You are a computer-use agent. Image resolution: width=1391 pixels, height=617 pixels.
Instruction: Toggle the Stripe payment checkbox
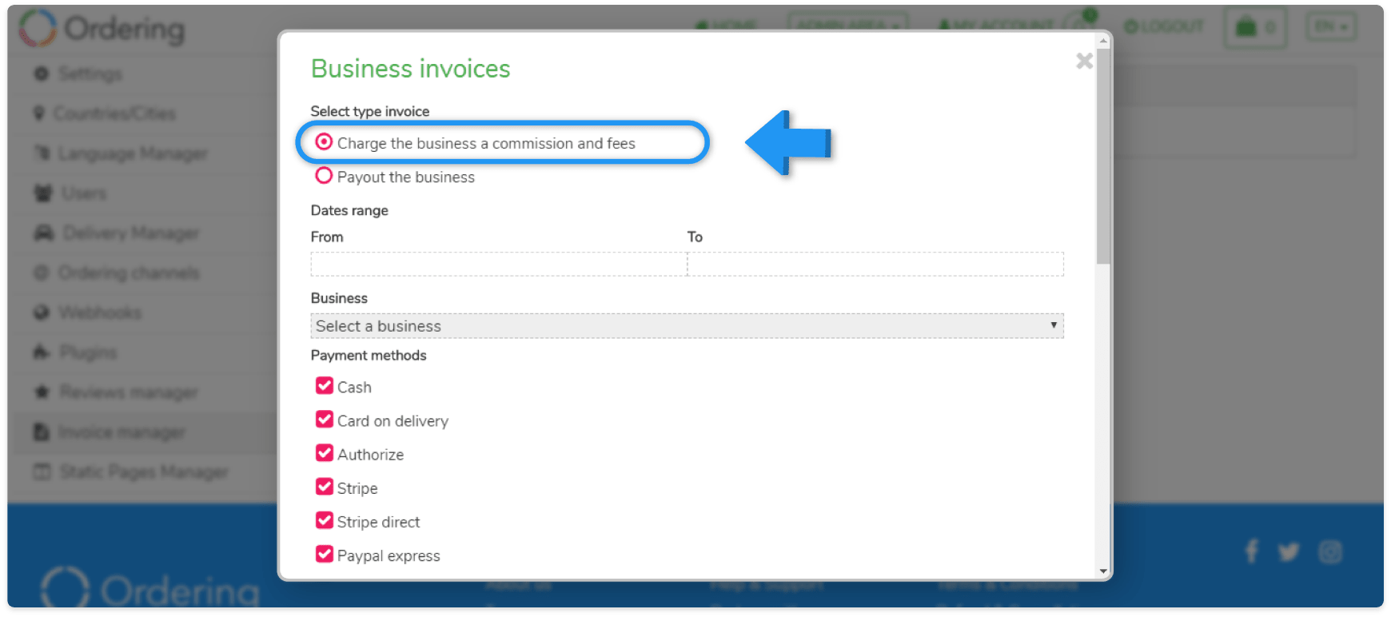click(x=325, y=487)
